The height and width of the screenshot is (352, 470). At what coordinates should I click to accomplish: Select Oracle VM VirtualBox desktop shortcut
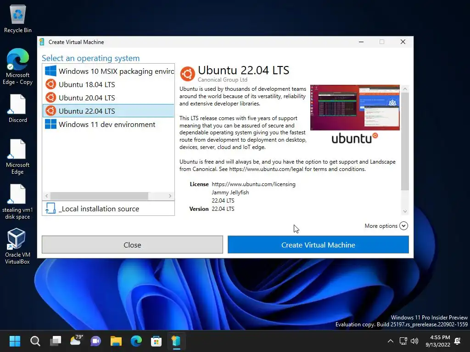coord(18,246)
